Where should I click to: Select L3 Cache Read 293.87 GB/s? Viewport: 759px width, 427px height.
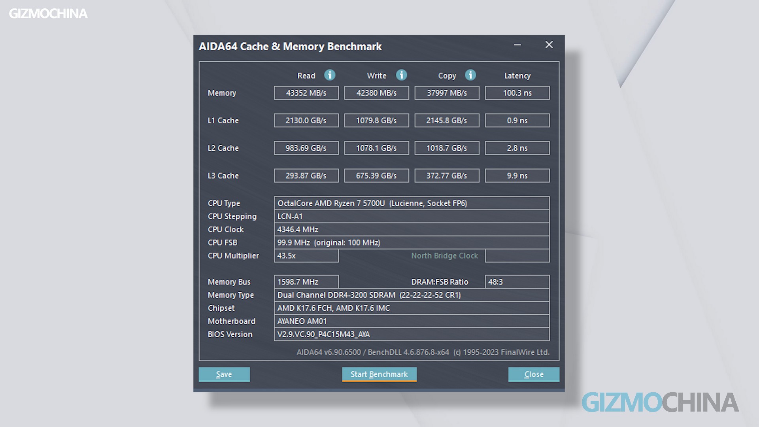click(306, 176)
